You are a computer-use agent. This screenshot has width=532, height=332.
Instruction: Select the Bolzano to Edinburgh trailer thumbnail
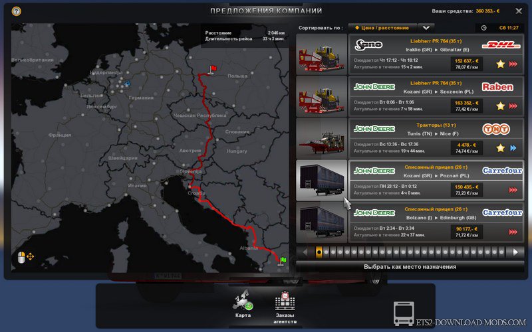tap(322, 222)
